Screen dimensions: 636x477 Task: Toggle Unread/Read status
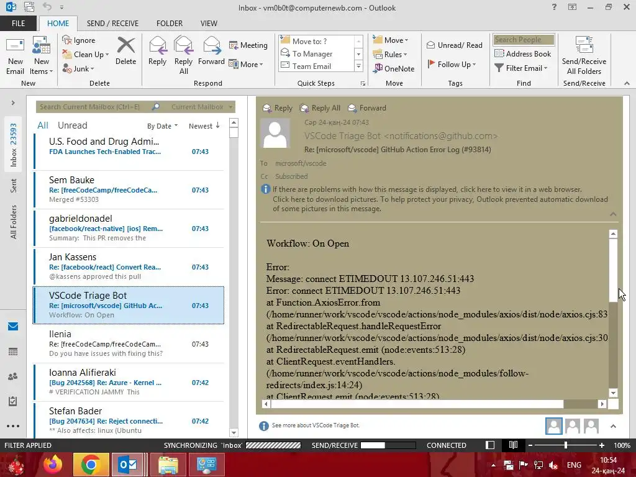click(454, 45)
